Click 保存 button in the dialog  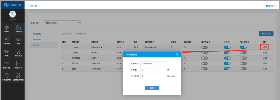152,88
